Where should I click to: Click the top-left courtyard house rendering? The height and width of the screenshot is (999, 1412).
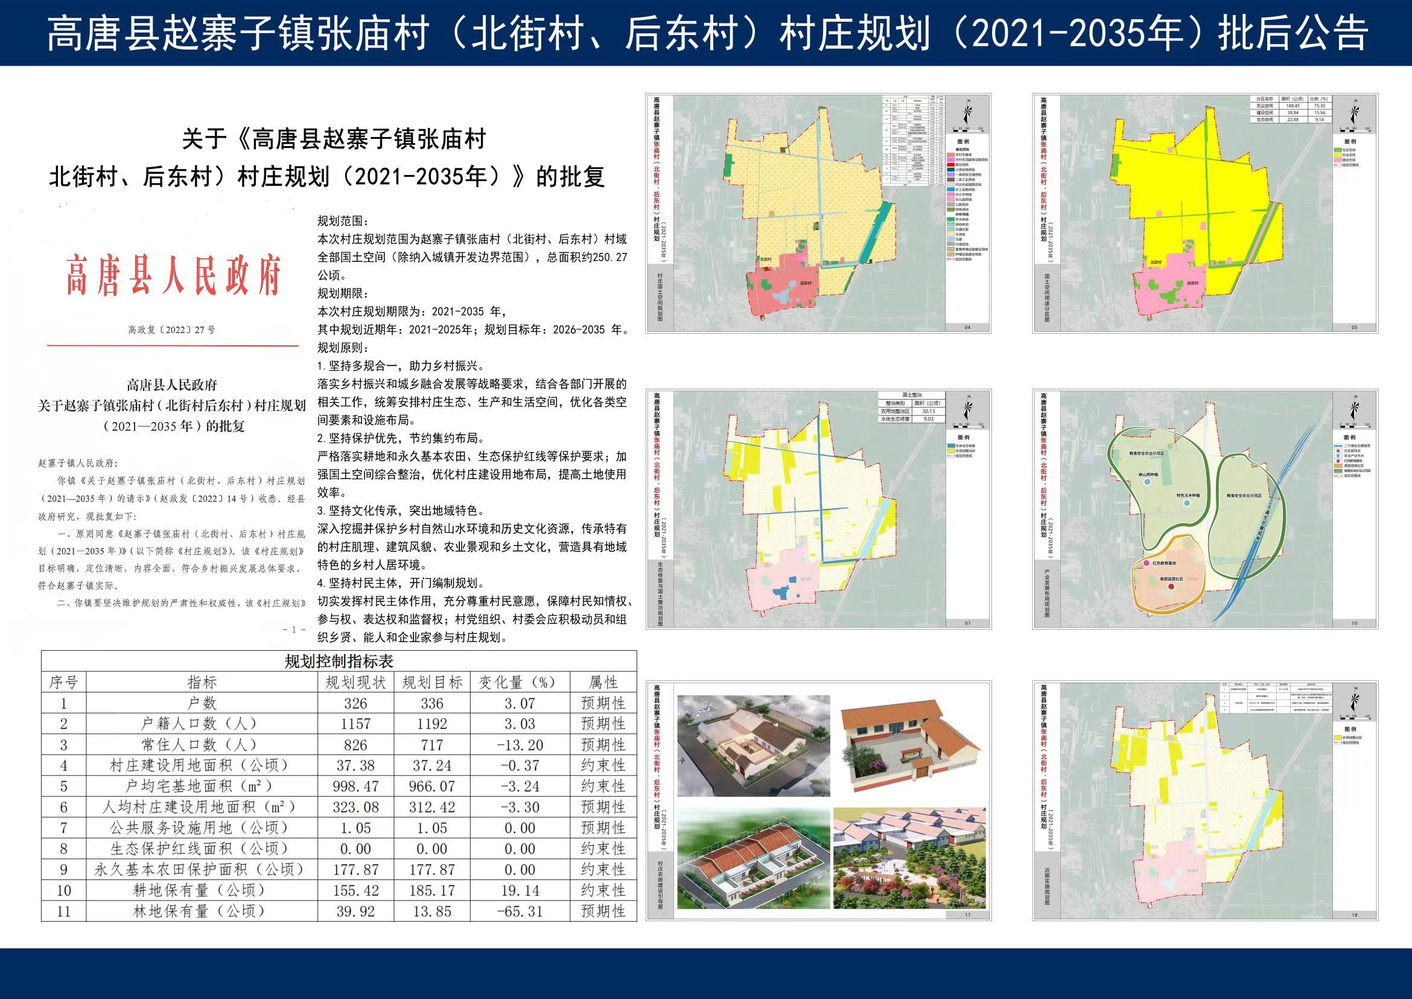[753, 745]
